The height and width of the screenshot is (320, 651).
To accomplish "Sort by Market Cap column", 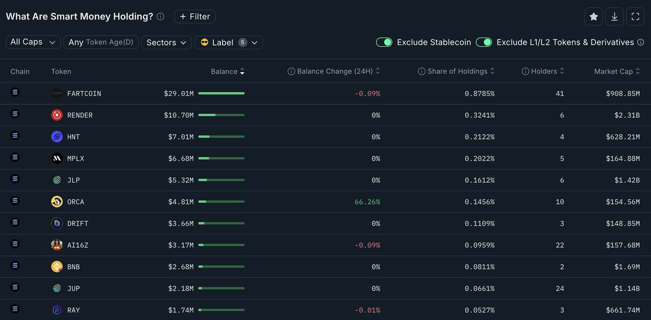I will click(617, 72).
